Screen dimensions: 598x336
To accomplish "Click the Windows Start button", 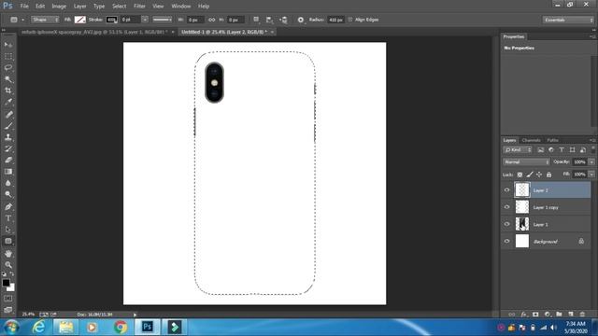I will point(12,327).
